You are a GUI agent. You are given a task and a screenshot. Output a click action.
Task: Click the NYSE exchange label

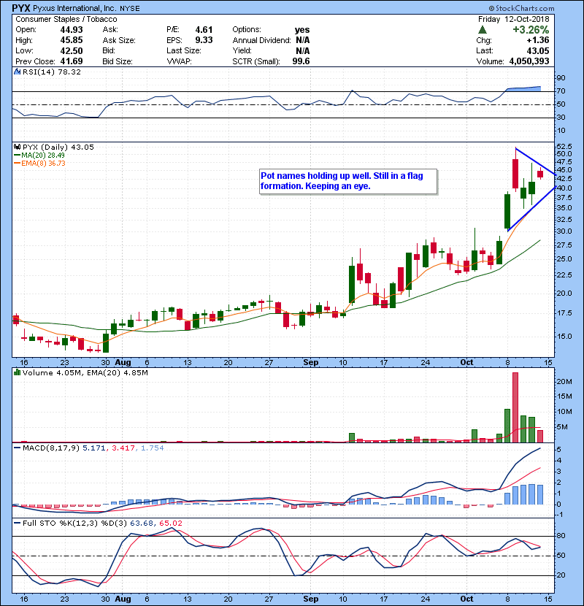[x=130, y=9]
